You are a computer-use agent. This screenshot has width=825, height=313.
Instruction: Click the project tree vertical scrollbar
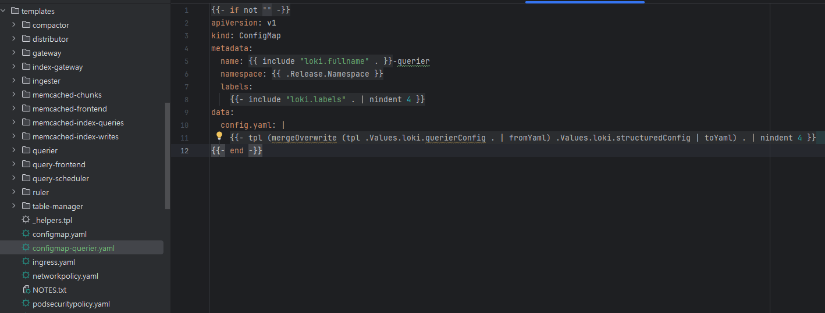pos(168,156)
